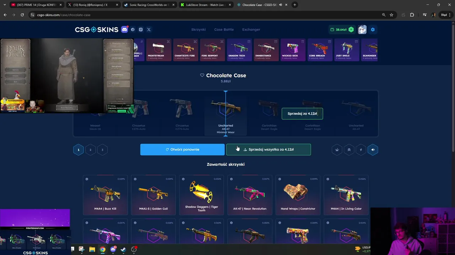Switch to LukiSteve Stream tab
This screenshot has height=255, width=455.
point(205,5)
